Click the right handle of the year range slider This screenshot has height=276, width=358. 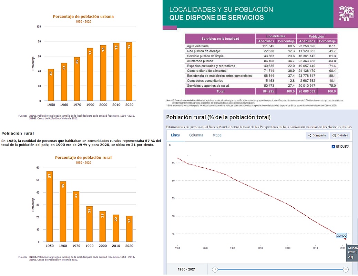coord(345,269)
